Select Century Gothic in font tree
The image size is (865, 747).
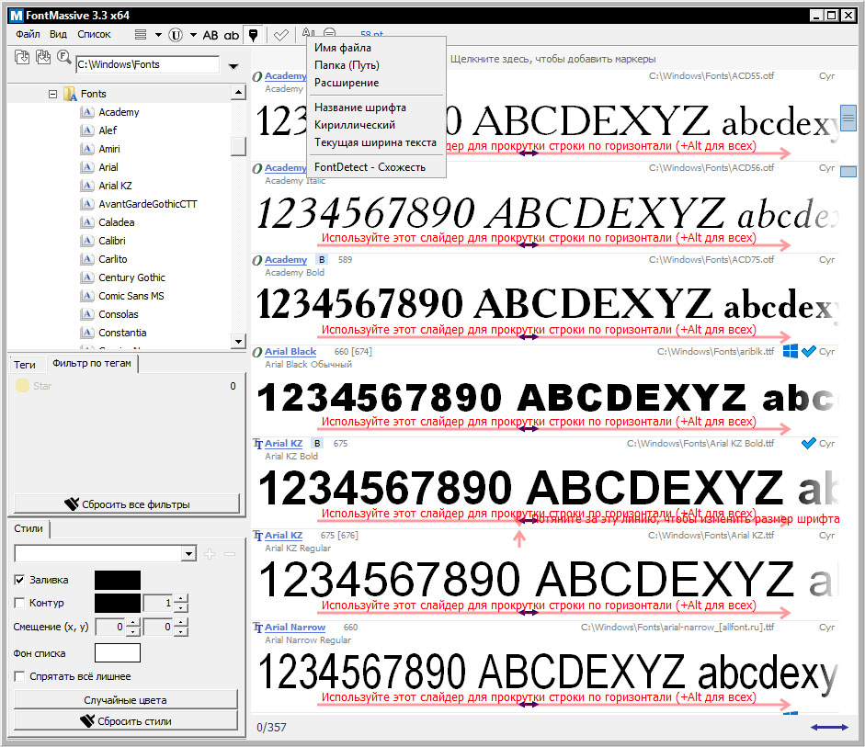click(131, 277)
